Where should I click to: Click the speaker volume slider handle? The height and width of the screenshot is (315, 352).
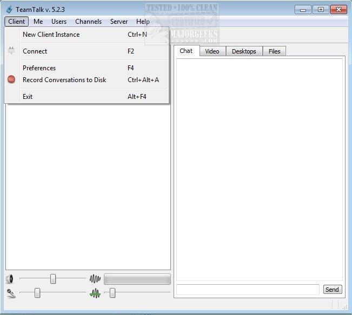[53, 279]
